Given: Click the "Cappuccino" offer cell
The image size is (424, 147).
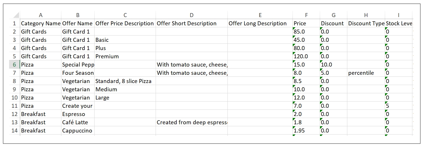Looking at the screenshot, I should point(78,131).
